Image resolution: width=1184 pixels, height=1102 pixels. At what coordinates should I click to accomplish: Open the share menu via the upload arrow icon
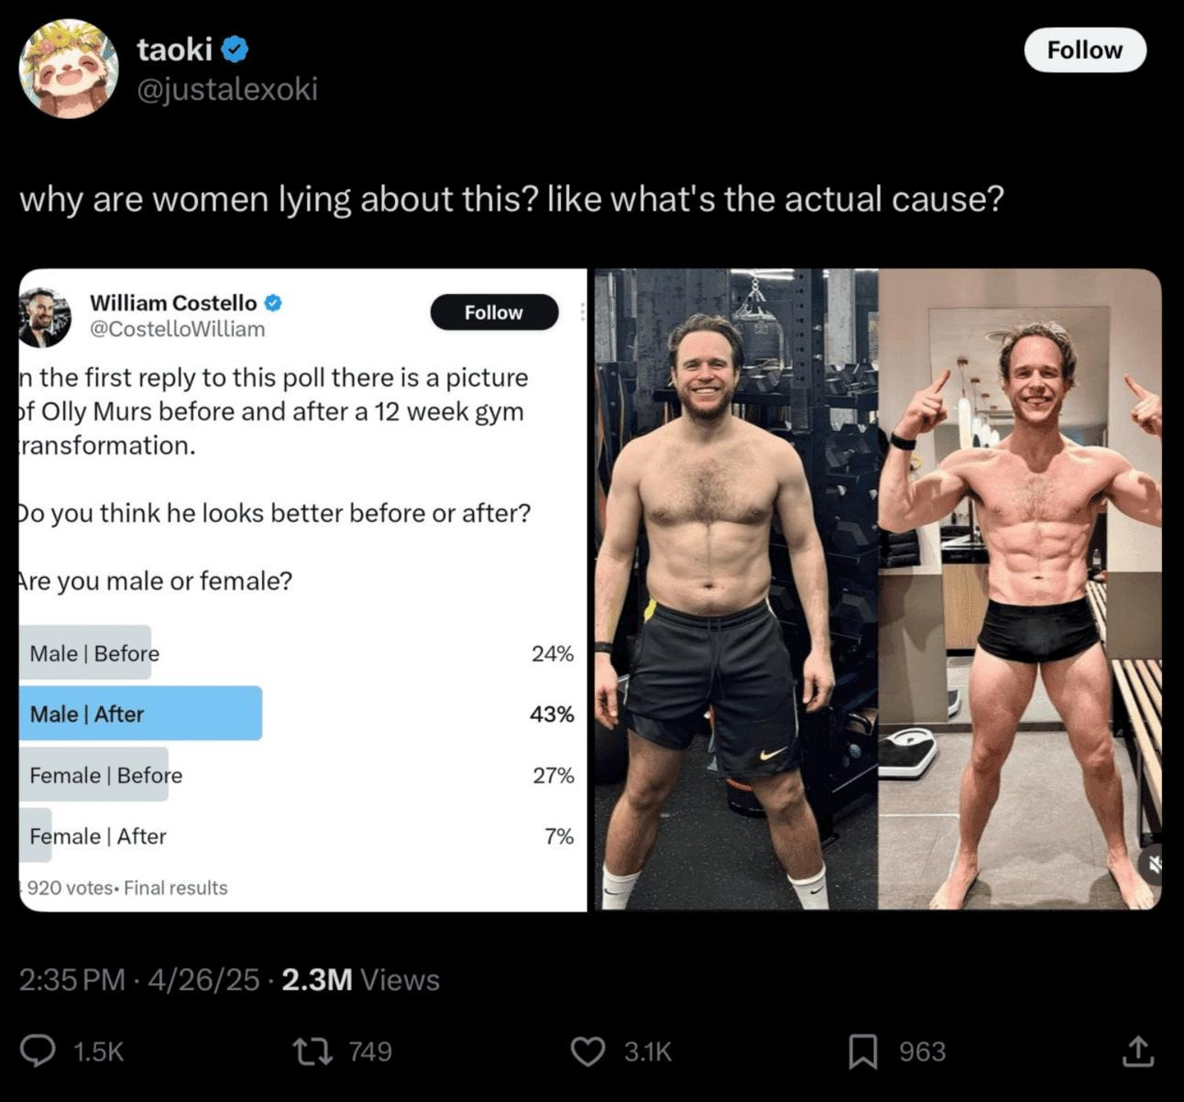coord(1137,1051)
